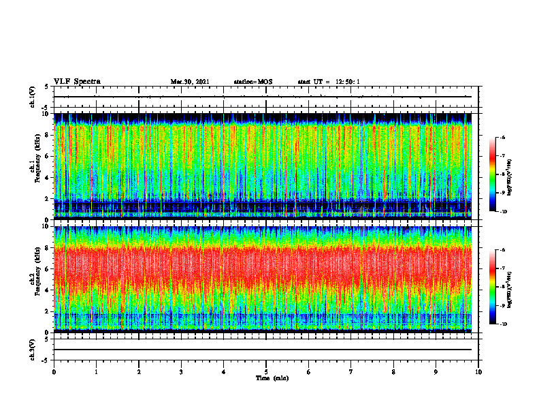This screenshot has height=417, width=539.
Task: Click the date text "Mar.30, 2021"
Action: point(190,82)
